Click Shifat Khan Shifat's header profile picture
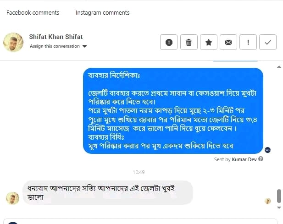Screen dimensions: 283x224 click(x=13, y=42)
